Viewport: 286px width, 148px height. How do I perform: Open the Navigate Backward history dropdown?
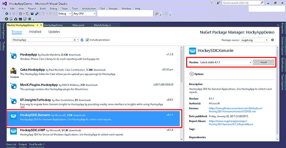pos(10,14)
